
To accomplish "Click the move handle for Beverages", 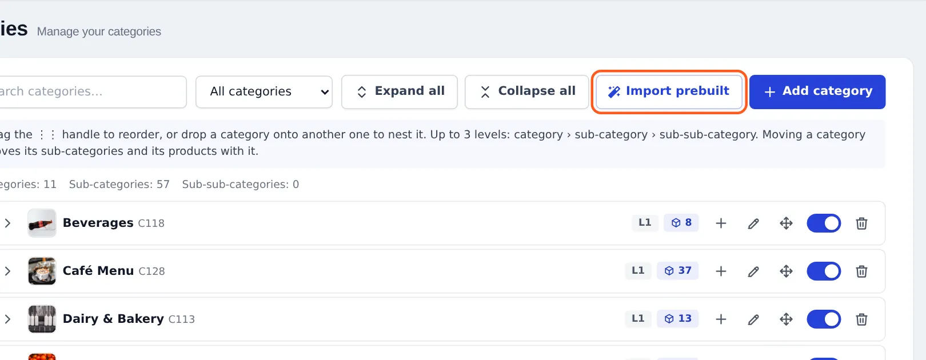I will (786, 223).
